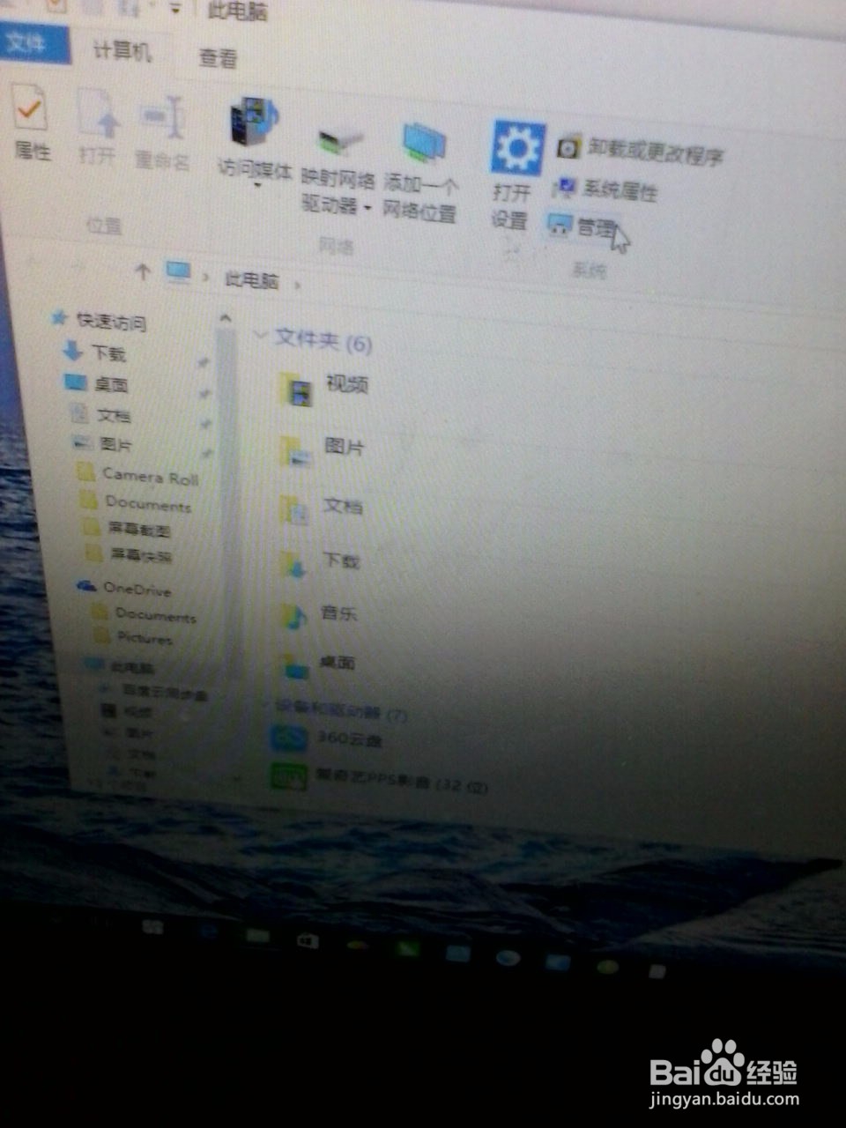
Task: Select the 重命名 (Rename) icon
Action: tap(163, 132)
